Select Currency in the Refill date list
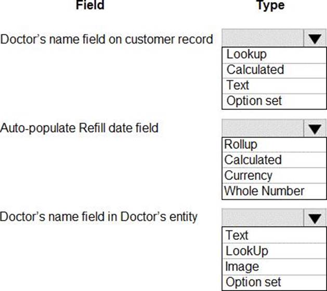Image resolution: width=327 pixels, height=291 pixels. point(248,175)
